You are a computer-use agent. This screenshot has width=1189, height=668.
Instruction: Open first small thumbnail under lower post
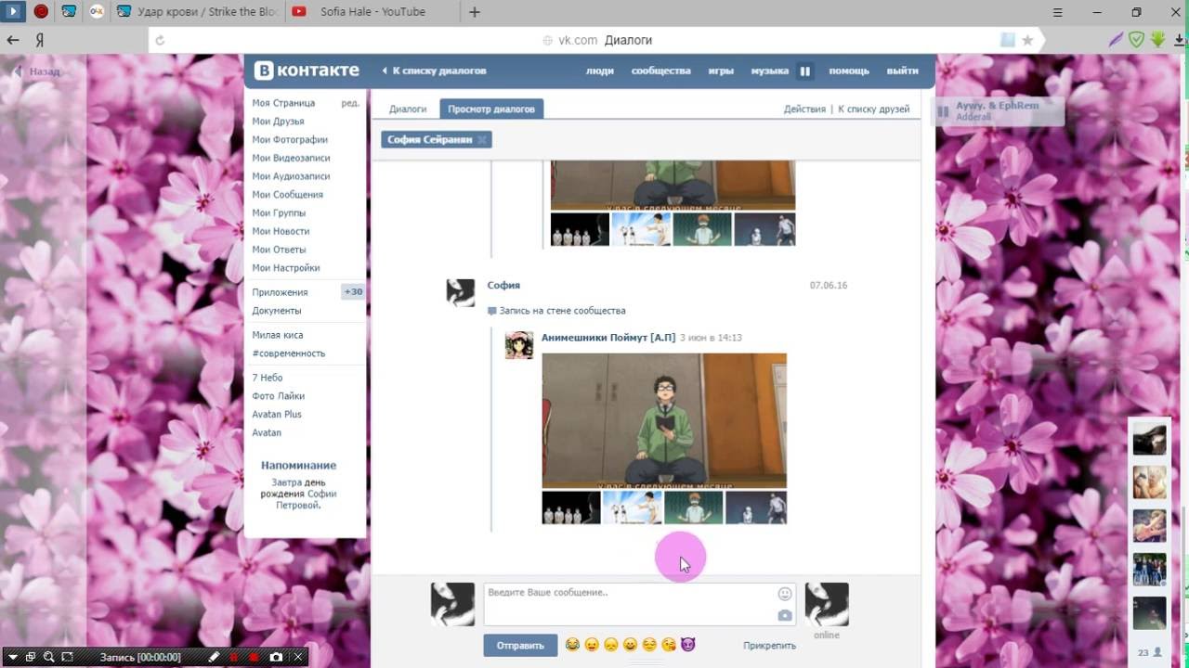click(571, 507)
